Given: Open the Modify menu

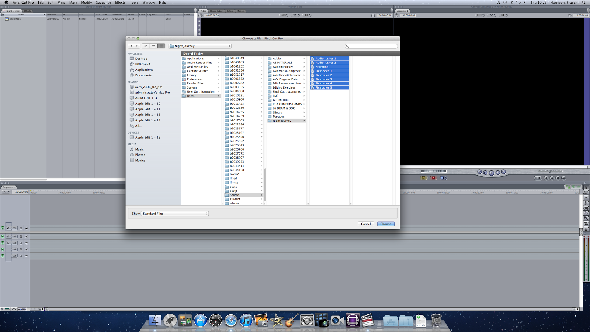Looking at the screenshot, I should point(87,3).
